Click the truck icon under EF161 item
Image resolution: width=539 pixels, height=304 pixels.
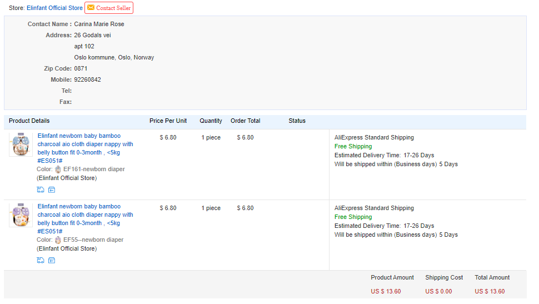click(x=41, y=190)
